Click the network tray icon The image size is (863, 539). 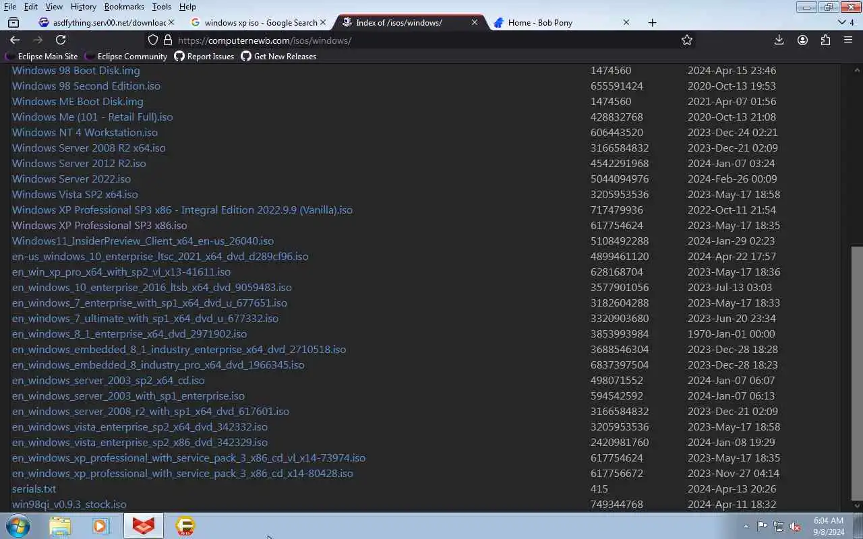tap(779, 526)
